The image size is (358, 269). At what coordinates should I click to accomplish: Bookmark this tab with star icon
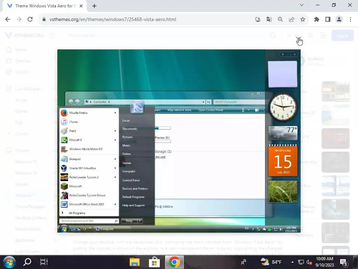(303, 20)
